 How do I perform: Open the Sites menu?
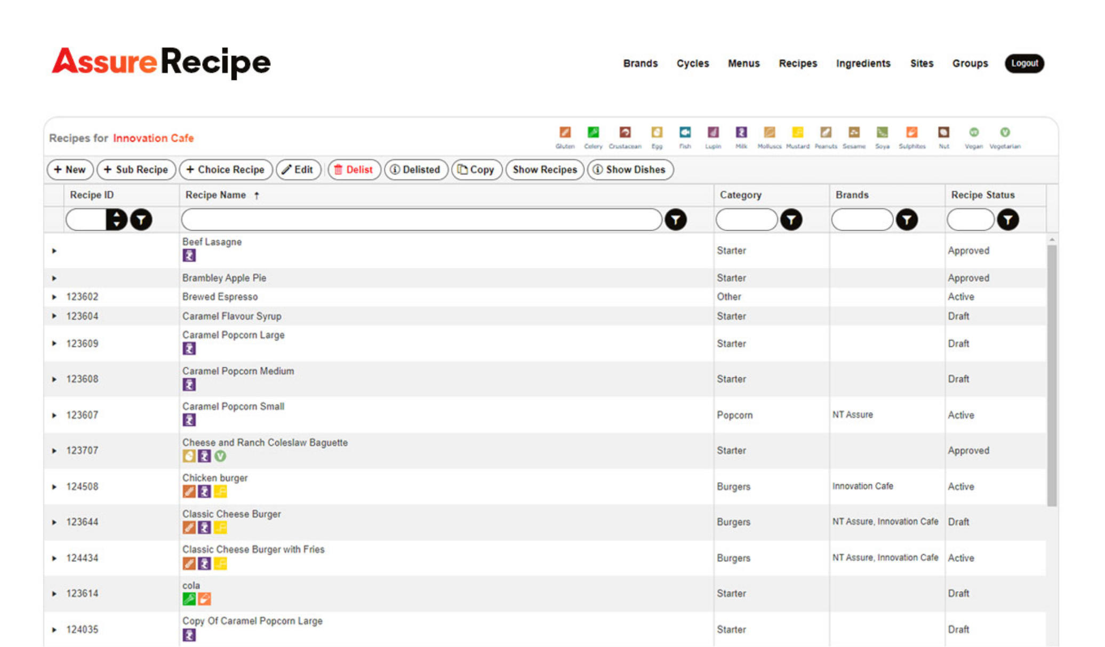(x=922, y=63)
